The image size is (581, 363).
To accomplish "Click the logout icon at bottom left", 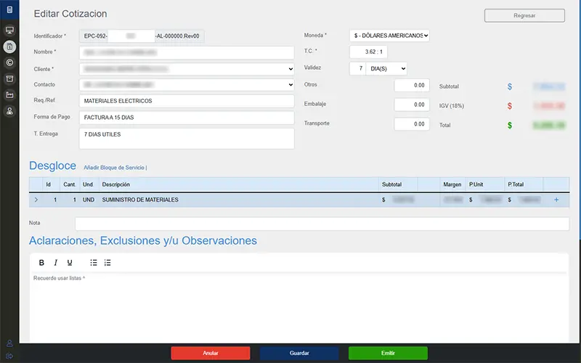I will [9, 355].
